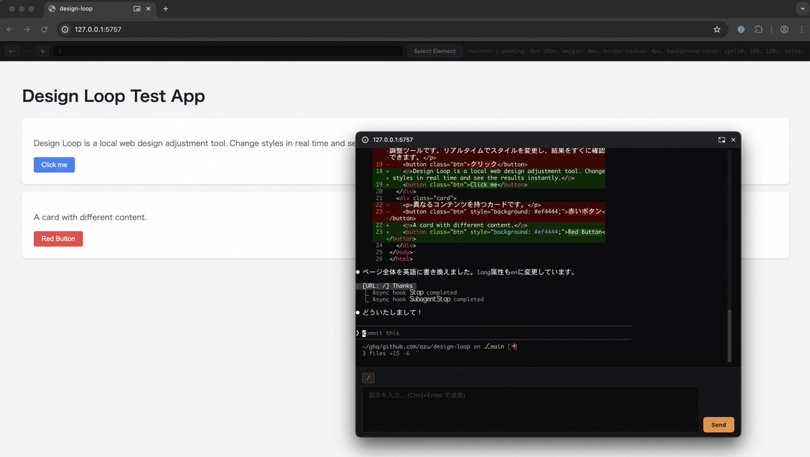
Task: Click the instruction text input area
Action: click(x=531, y=409)
